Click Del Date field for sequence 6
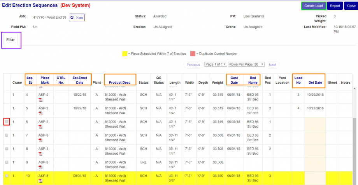 click(x=315, y=124)
